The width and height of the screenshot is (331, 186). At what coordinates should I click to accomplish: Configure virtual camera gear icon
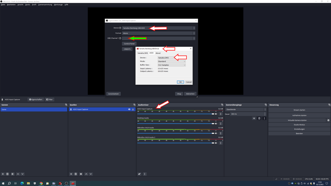(328, 120)
